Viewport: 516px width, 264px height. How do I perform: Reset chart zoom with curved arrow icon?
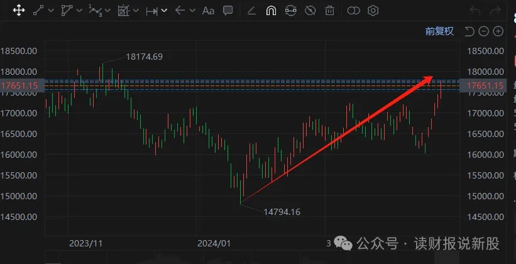pyautogui.click(x=469, y=31)
